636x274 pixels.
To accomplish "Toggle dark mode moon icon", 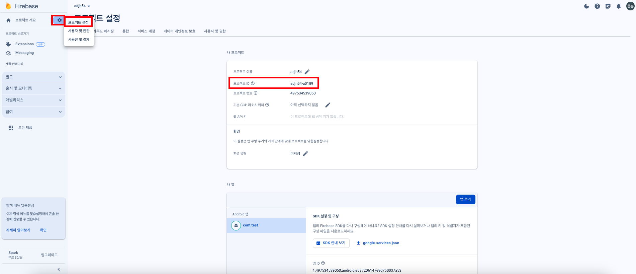I will (586, 6).
